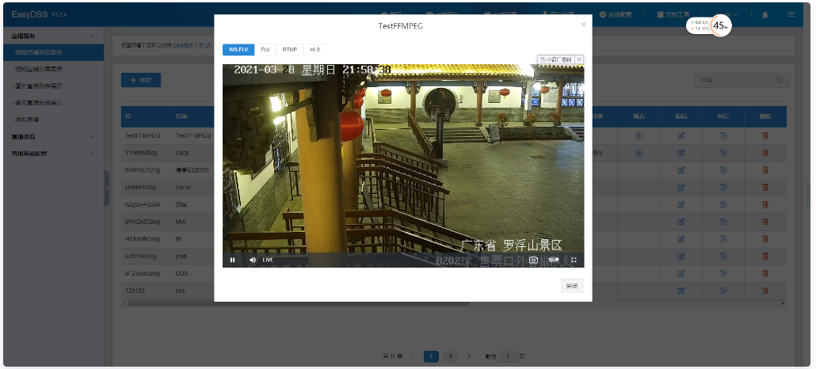The width and height of the screenshot is (816, 369).
Task: Enter fullscreen in the video player
Action: click(574, 260)
